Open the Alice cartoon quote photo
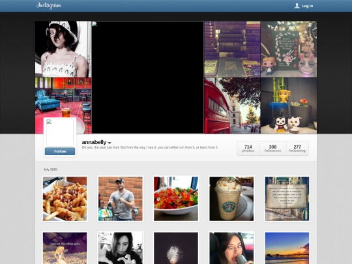The image size is (352, 264). tap(65, 248)
